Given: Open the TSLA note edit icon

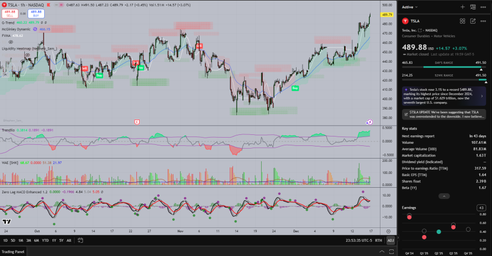Looking at the screenshot, I should pyautogui.click(x=473, y=21).
